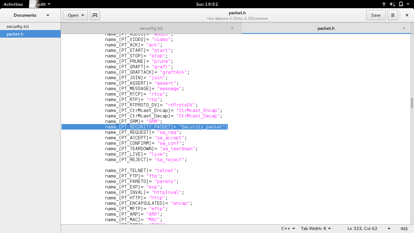This screenshot has height=233, width=414.
Task: Open the hamburger menu icon
Action: click(393, 15)
